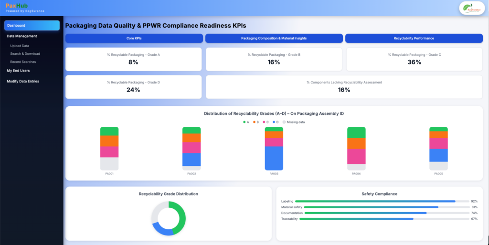The image size is (489, 245).
Task: Click the PA003 stacked bar
Action: (x=274, y=149)
